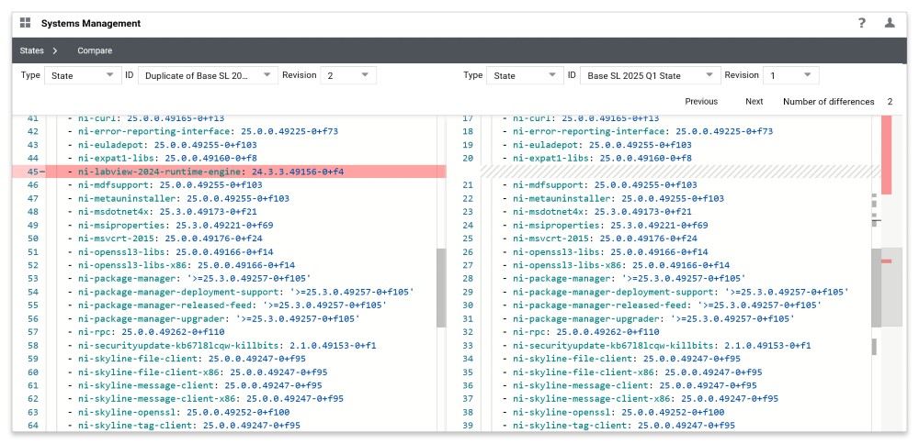The height and width of the screenshot is (444, 919).
Task: Open the help question mark icon
Action: pyautogui.click(x=862, y=24)
